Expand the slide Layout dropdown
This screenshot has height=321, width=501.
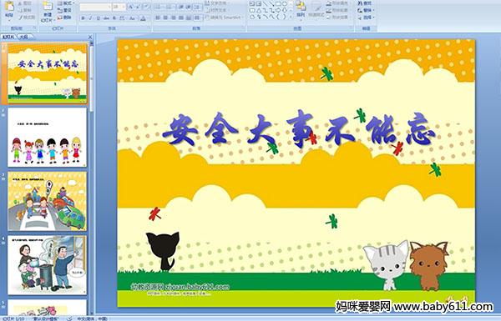pos(65,3)
